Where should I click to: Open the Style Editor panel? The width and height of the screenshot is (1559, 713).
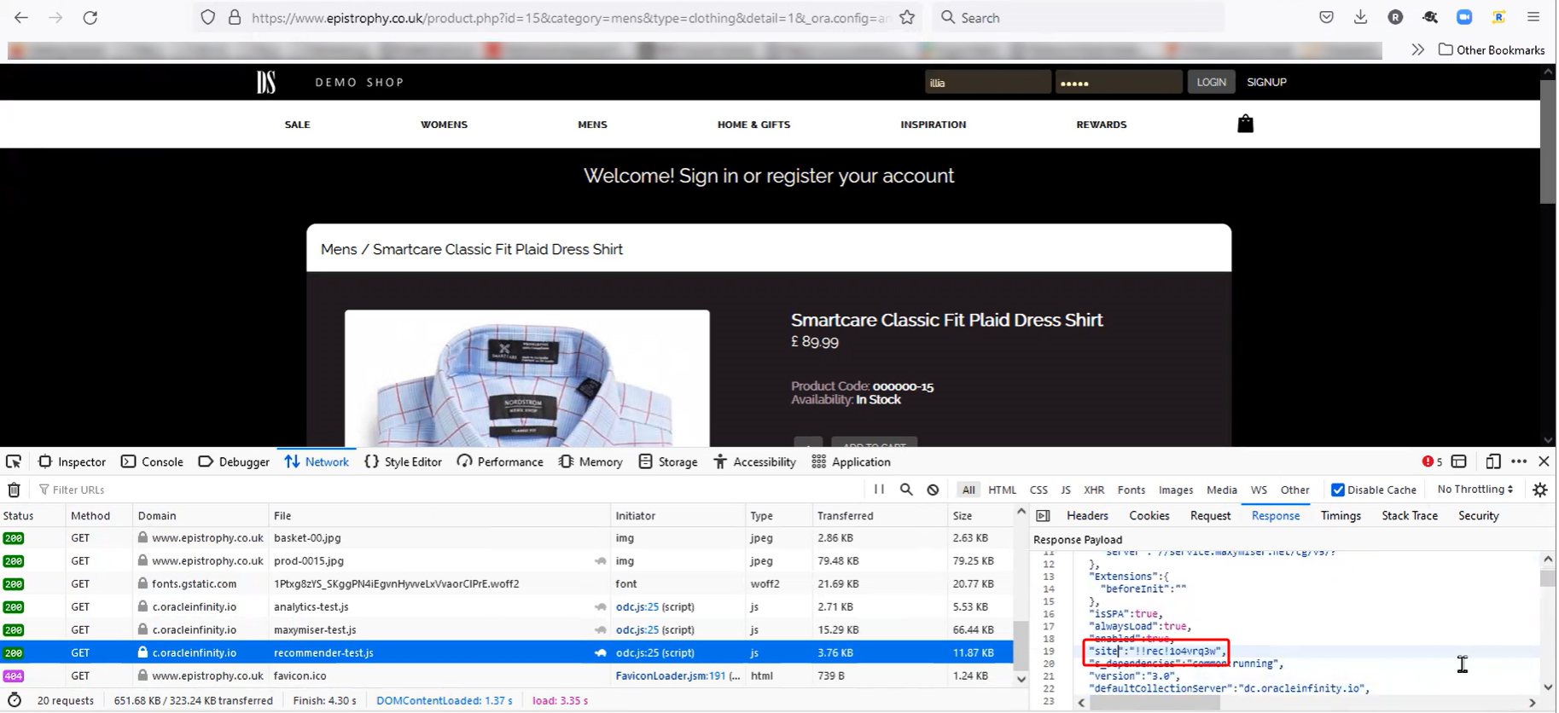[403, 461]
